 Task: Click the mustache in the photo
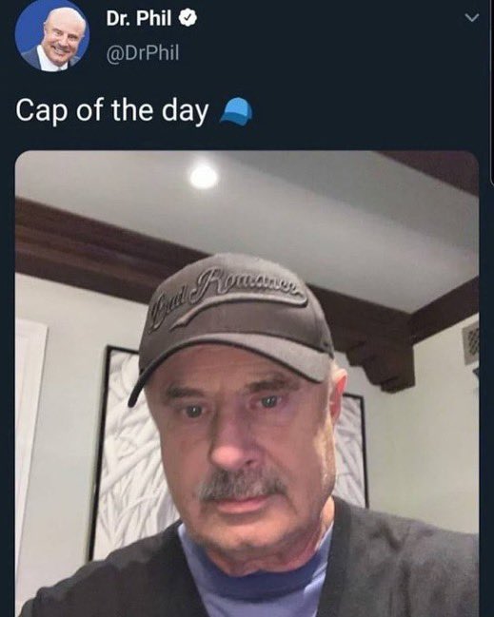[243, 487]
